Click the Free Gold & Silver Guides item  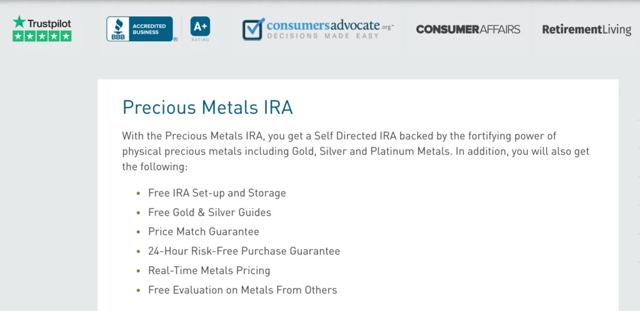point(209,212)
